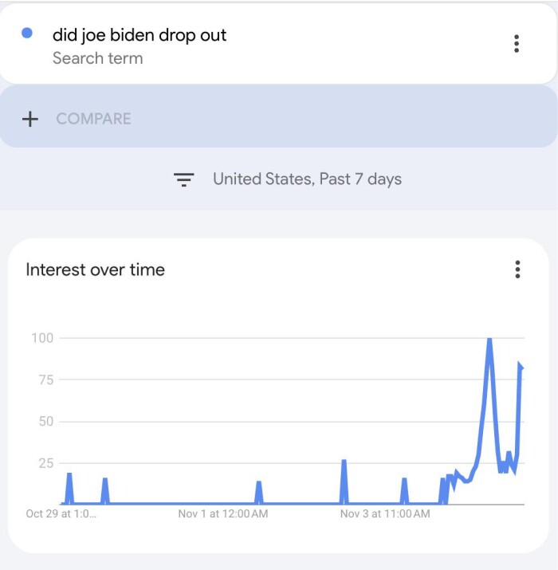Click the spike above 'Nov 3 at 11:00 AM'
Viewport: 558px width, 570px height.
click(404, 480)
